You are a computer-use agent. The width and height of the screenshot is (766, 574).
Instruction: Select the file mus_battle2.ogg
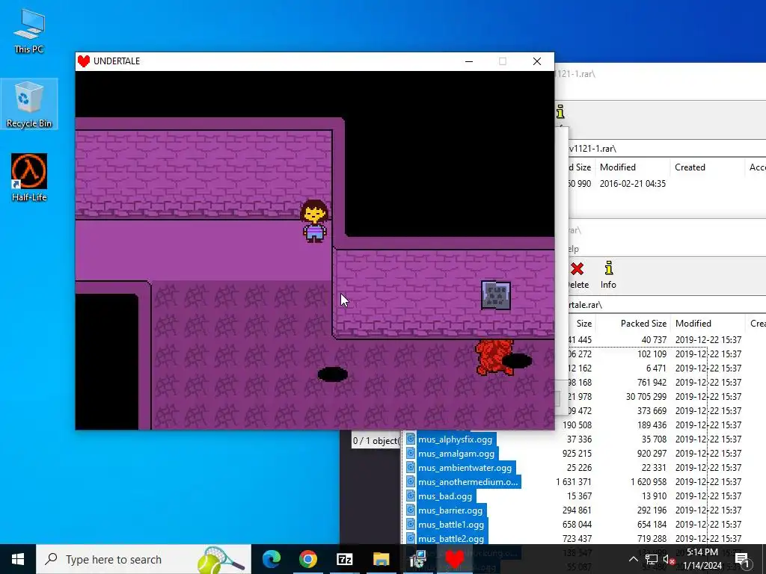tap(451, 538)
